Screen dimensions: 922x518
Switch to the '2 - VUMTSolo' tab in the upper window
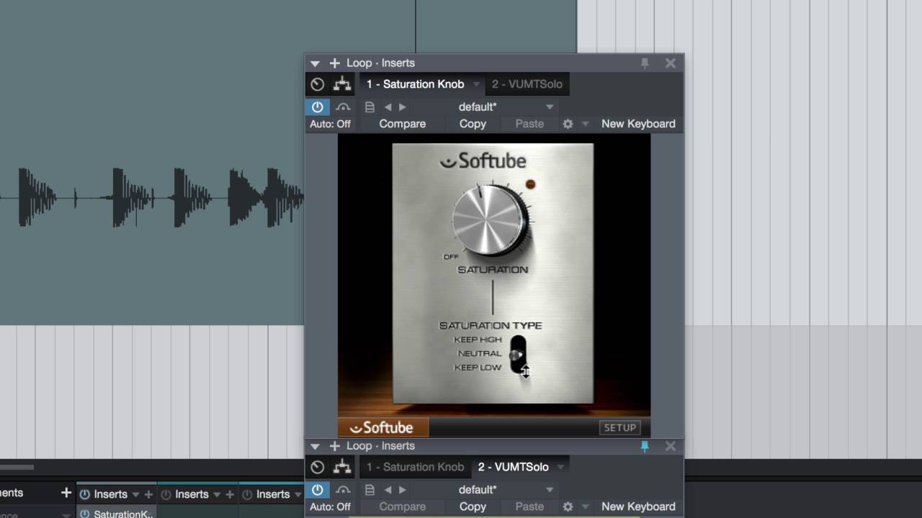(x=527, y=84)
